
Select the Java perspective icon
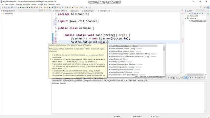click(208, 8)
